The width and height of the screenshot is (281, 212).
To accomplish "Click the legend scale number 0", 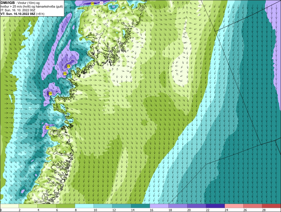I will [x=1, y=210].
